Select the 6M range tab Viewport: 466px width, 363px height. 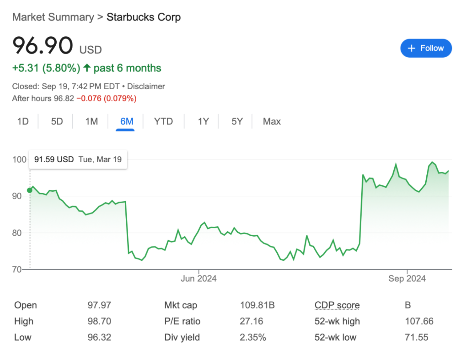pos(126,121)
